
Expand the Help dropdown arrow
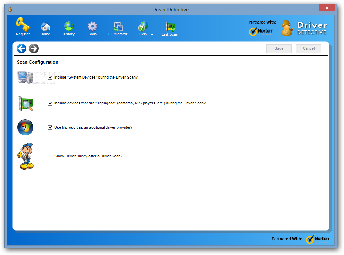pyautogui.click(x=152, y=35)
